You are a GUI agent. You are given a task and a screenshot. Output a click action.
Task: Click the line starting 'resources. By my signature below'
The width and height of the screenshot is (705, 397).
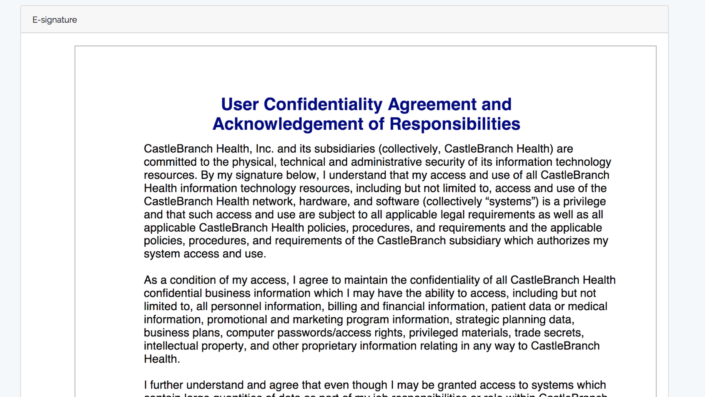point(376,175)
